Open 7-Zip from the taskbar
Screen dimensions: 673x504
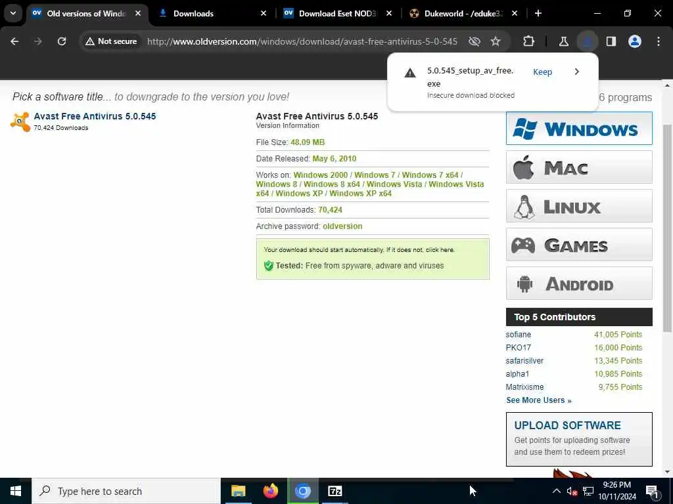335,491
